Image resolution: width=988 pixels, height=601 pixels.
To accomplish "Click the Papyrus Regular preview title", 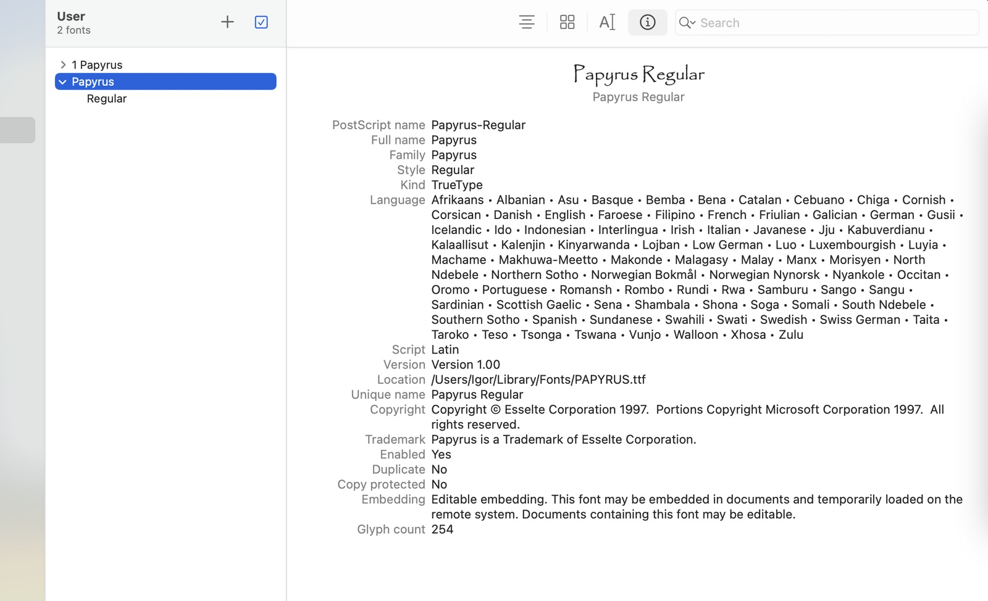I will [638, 74].
